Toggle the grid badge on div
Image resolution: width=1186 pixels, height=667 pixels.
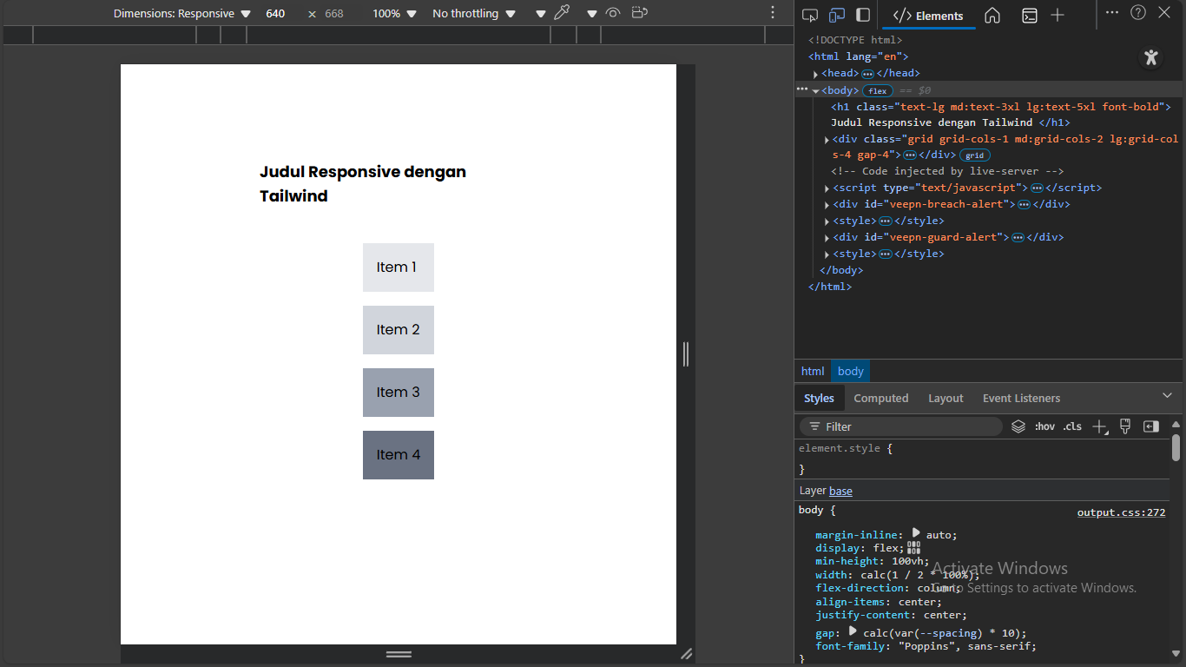tap(975, 155)
